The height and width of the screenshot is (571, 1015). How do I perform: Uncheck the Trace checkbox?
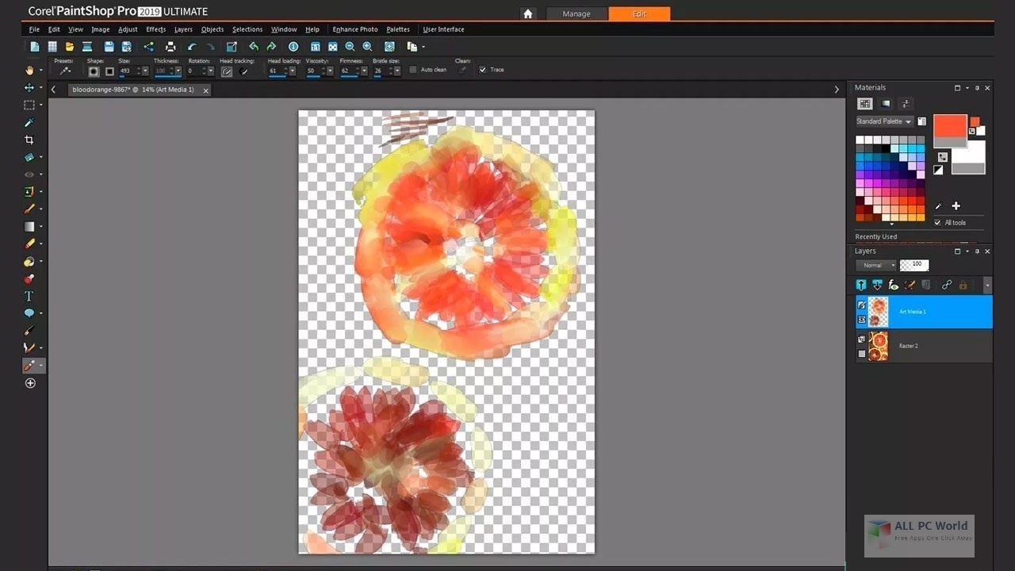pyautogui.click(x=482, y=70)
